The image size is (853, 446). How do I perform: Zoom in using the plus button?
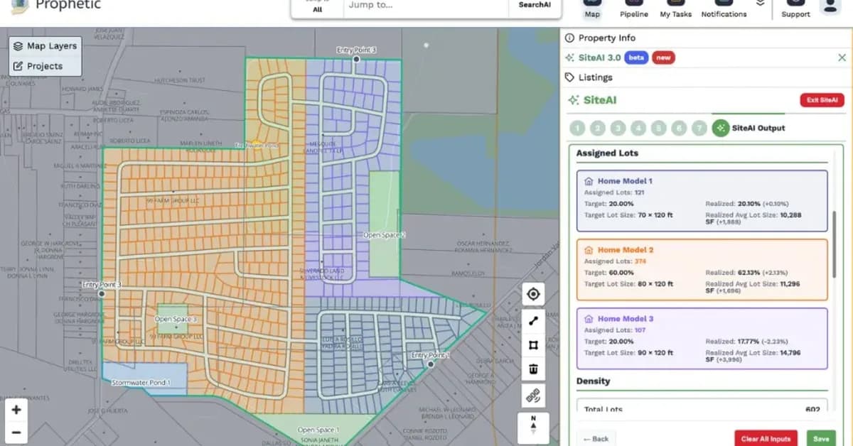pos(16,410)
